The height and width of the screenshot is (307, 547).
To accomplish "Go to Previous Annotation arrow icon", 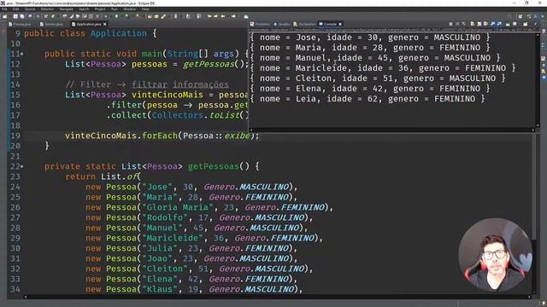I will (198, 16).
